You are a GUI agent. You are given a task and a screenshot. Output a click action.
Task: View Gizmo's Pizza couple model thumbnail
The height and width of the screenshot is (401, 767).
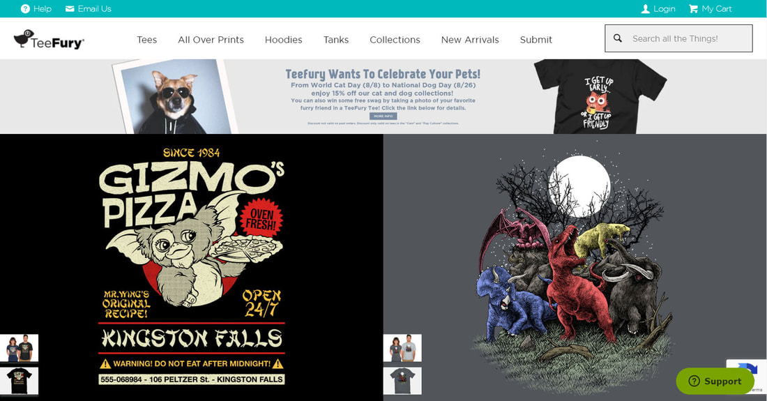click(19, 348)
